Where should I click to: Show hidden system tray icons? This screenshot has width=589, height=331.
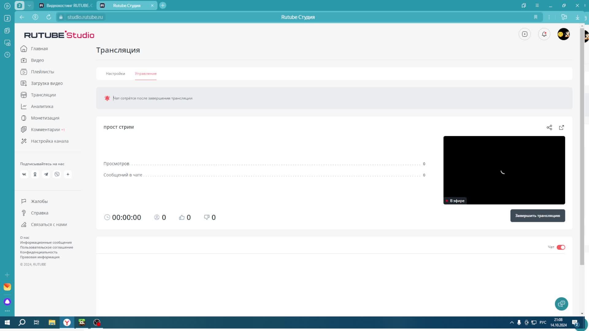[x=511, y=322]
